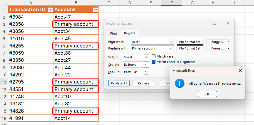Click the Replace button
254x125 pixels.
pos(143,83)
